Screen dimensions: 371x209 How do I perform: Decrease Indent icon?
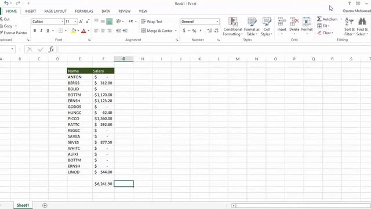pyautogui.click(x=118, y=31)
